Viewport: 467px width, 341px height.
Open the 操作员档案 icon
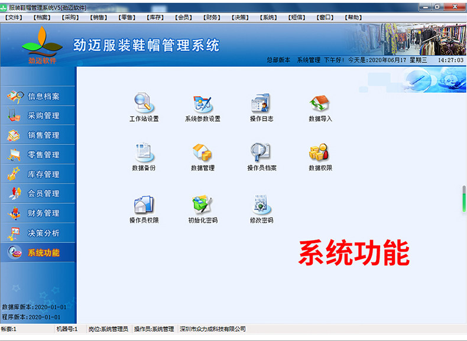pyautogui.click(x=261, y=152)
